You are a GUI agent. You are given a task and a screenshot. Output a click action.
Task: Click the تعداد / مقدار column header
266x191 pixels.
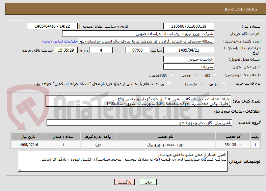pyautogui.click(x=63, y=137)
